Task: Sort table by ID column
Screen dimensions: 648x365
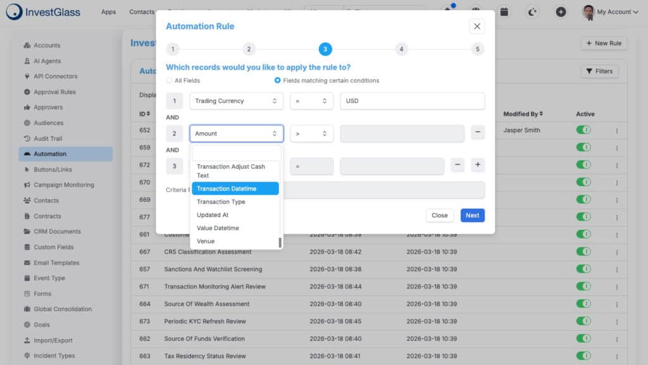Action: tap(145, 114)
